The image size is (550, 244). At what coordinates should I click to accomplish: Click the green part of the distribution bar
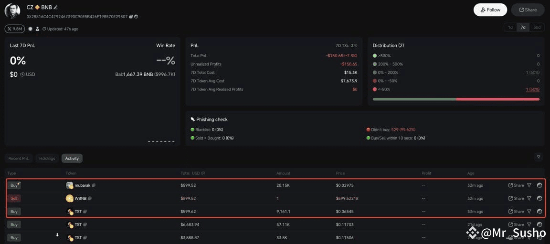(414, 99)
